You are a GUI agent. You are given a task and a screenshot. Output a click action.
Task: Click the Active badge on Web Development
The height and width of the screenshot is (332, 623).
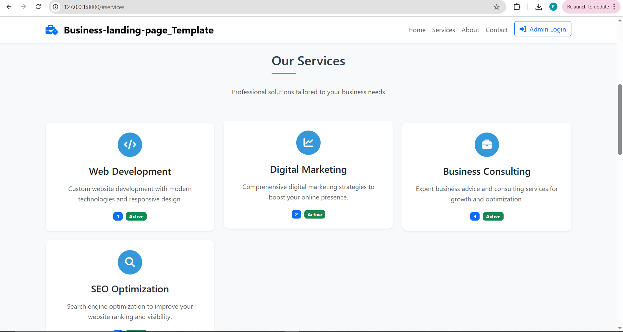pos(136,216)
